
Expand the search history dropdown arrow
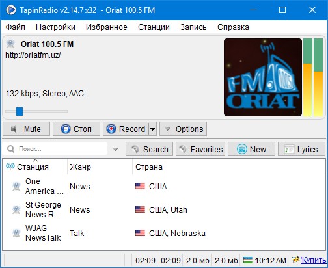(x=116, y=149)
